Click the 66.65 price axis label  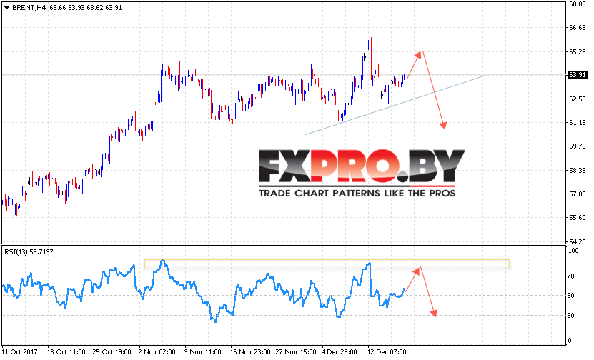[x=578, y=28]
